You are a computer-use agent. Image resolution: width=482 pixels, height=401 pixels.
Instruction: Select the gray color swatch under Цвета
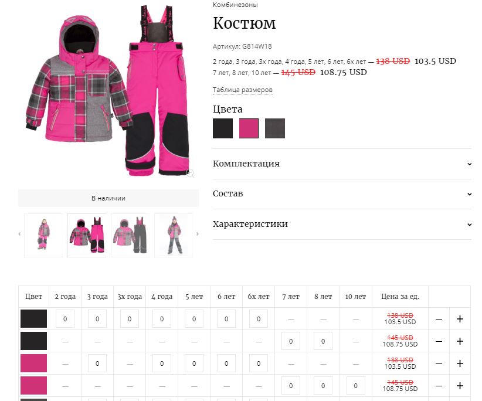coord(275,128)
